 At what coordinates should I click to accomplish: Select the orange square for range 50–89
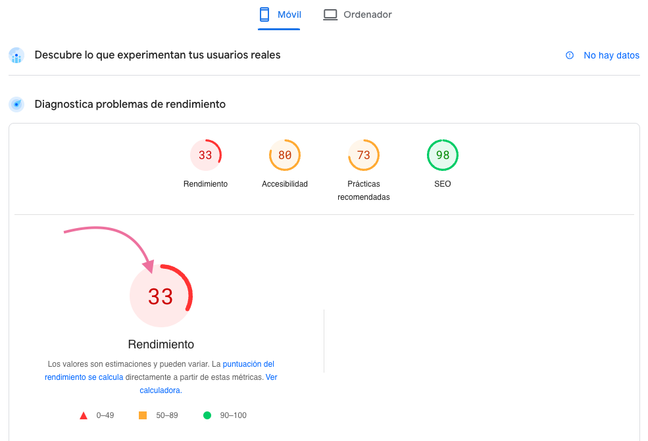coord(142,415)
